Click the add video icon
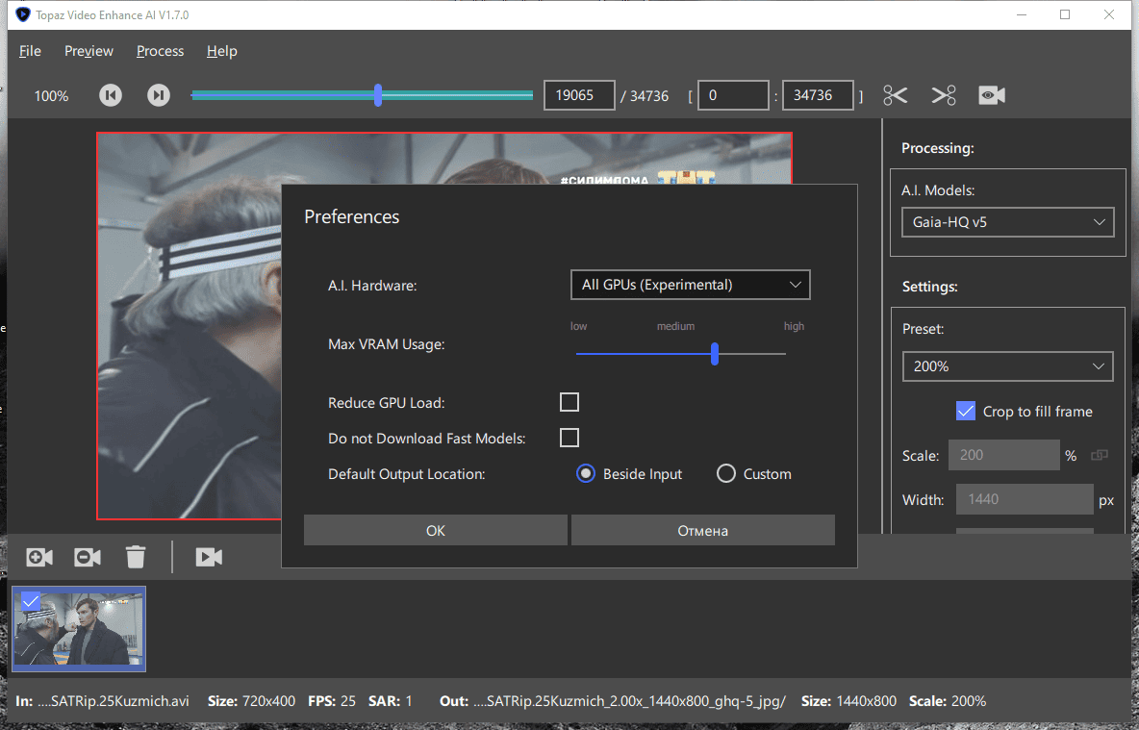1139x730 pixels. point(39,557)
